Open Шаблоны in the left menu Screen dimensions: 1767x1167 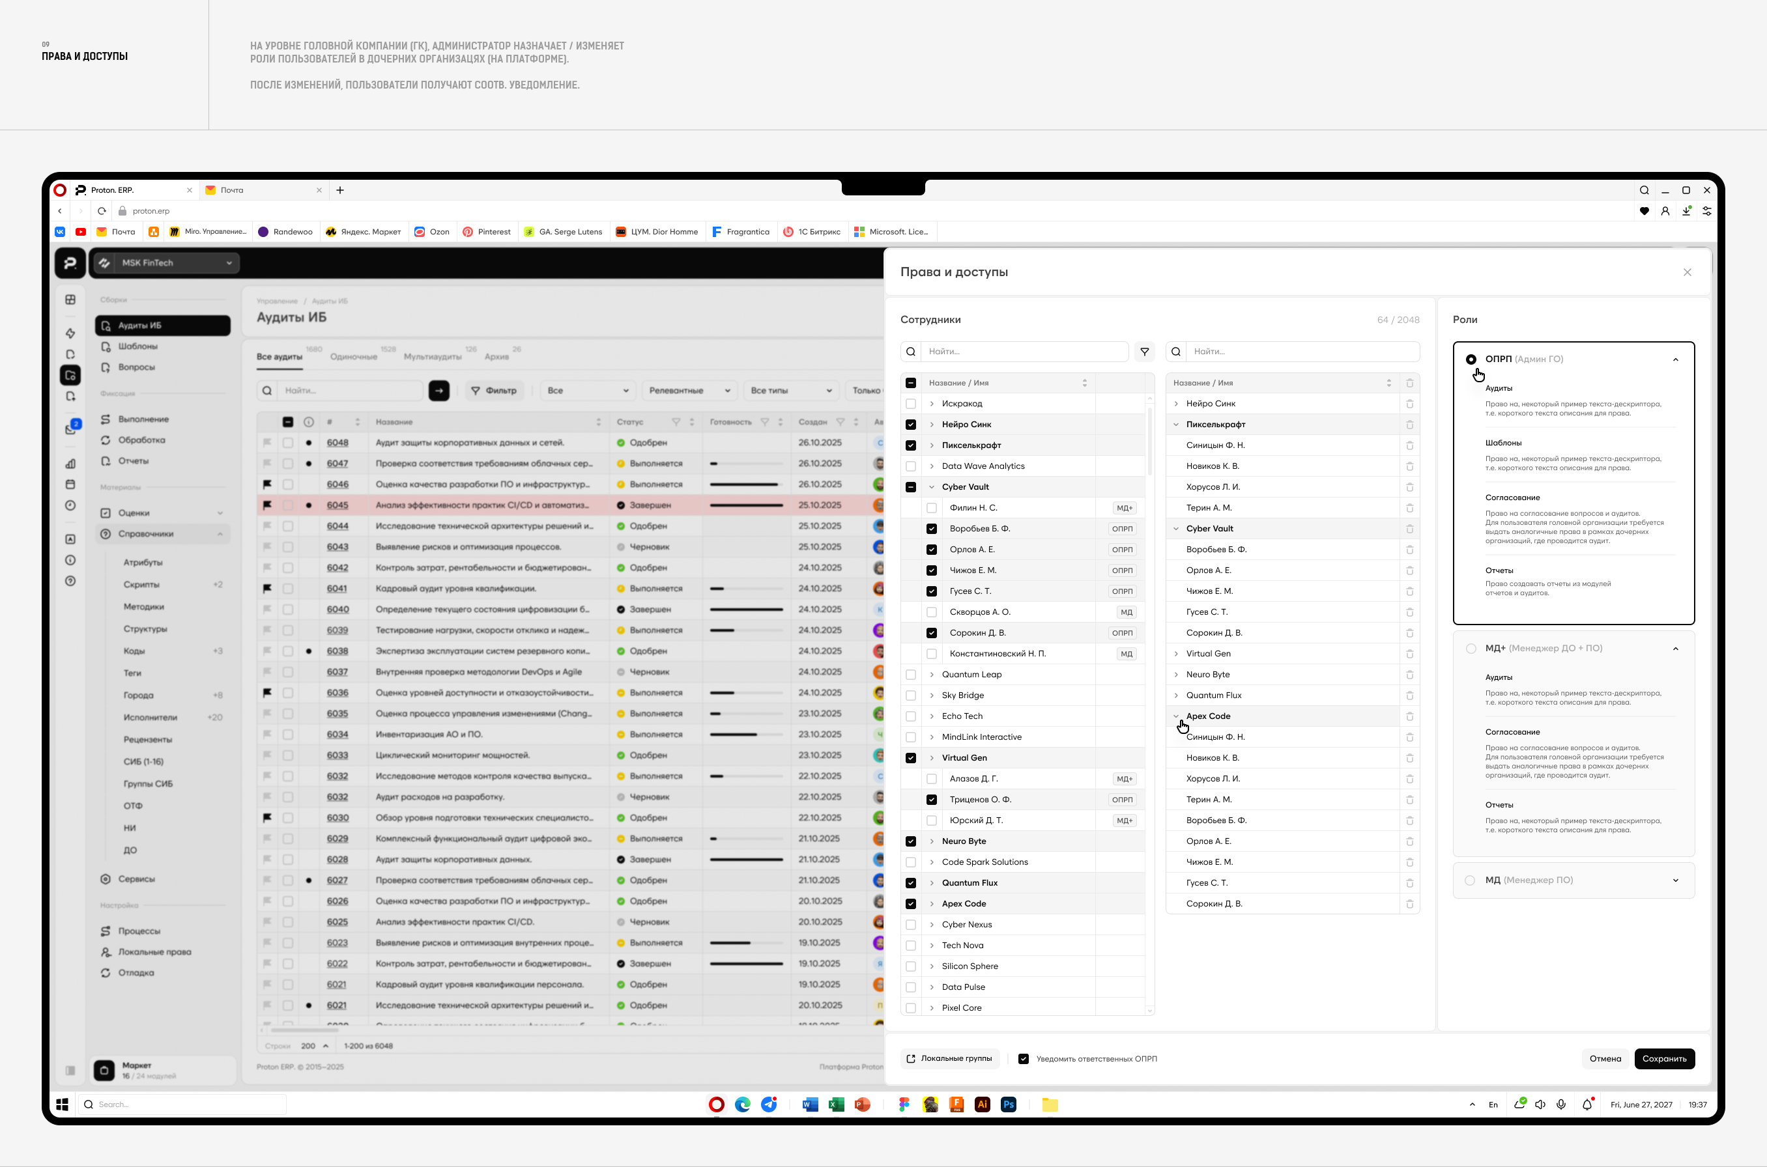[137, 346]
